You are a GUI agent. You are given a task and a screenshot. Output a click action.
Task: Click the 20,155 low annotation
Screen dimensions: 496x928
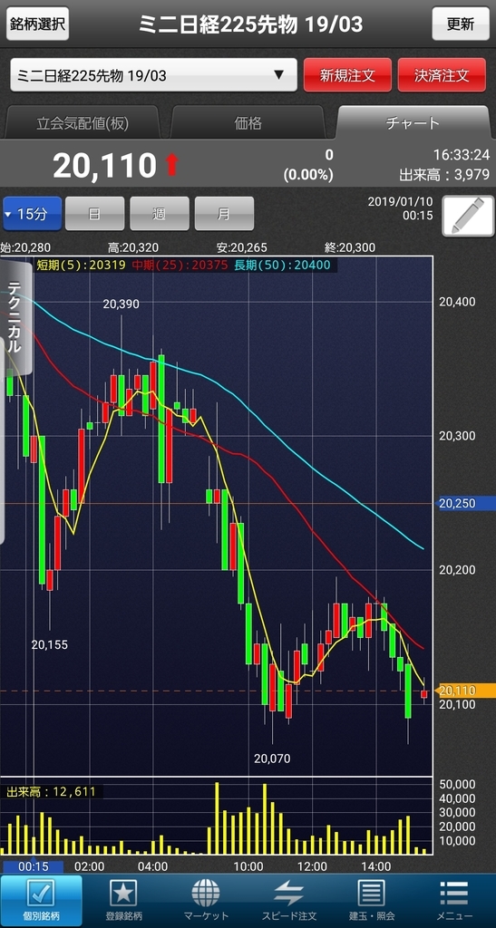tap(49, 644)
